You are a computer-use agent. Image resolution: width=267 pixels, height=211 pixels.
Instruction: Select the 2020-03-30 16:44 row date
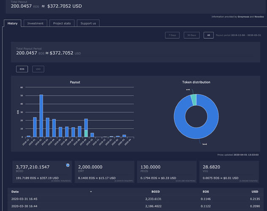click(x=24, y=206)
